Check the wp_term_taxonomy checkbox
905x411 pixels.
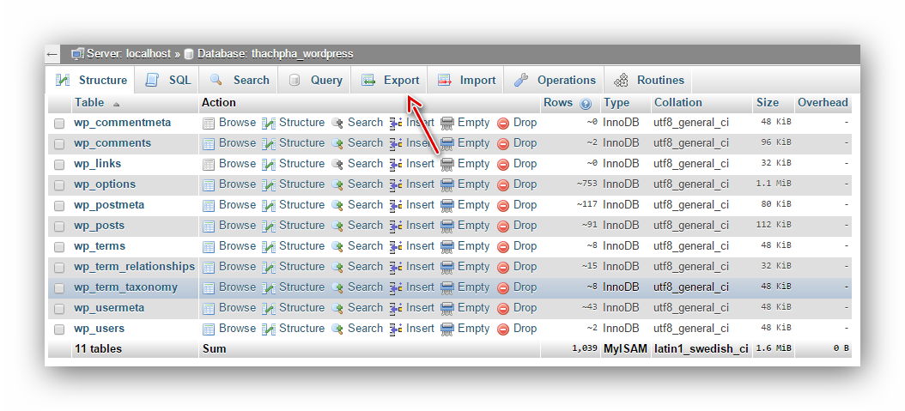click(x=59, y=288)
